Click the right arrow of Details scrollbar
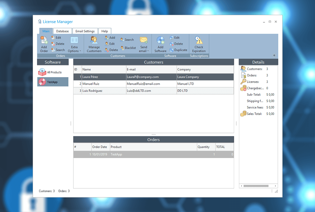 coord(276,186)
